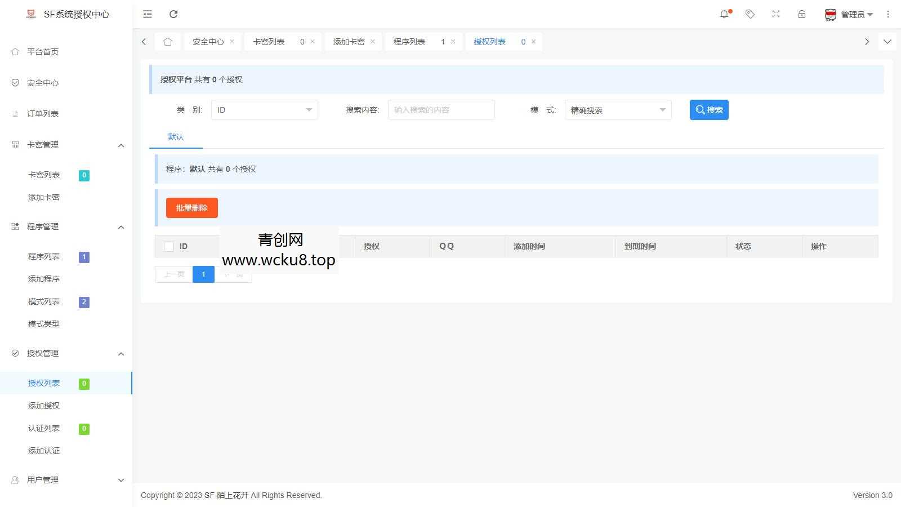
Task: Select the 默认 tab
Action: coord(175,137)
